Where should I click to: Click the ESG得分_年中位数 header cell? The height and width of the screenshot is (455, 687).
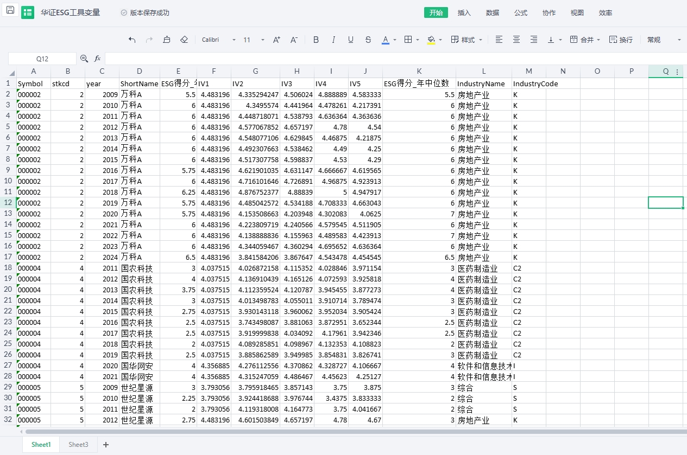pos(419,84)
